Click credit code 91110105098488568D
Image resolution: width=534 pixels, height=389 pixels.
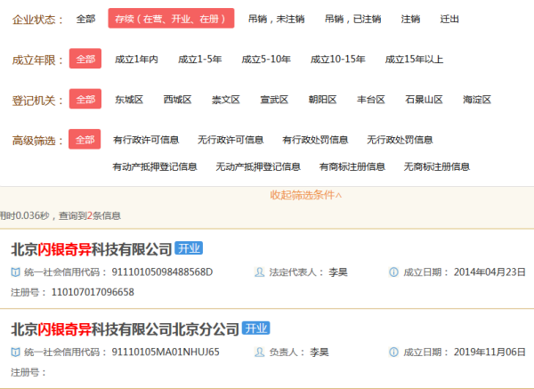click(x=162, y=272)
